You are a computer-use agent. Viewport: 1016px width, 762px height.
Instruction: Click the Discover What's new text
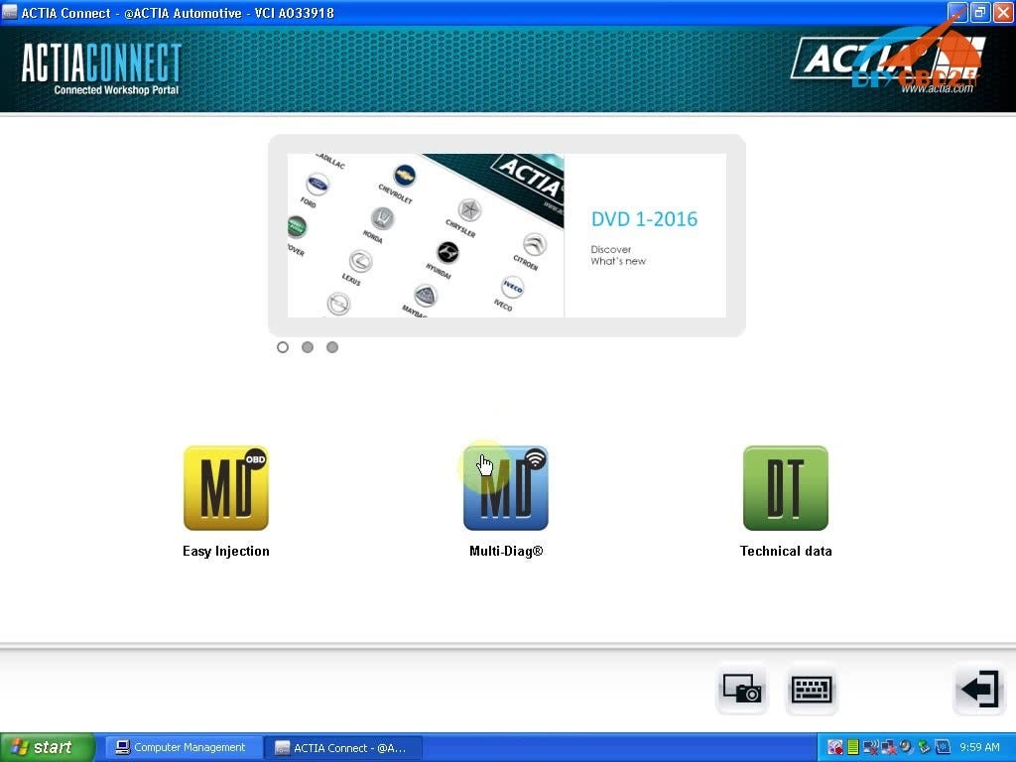(618, 255)
